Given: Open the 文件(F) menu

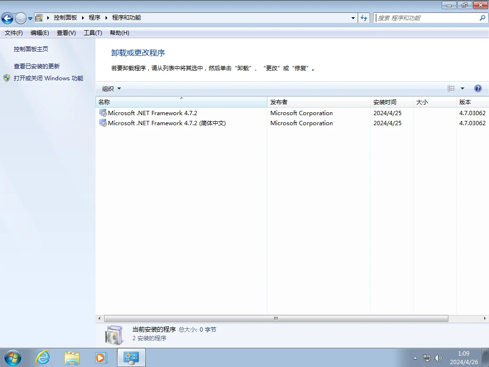Looking at the screenshot, I should point(14,33).
